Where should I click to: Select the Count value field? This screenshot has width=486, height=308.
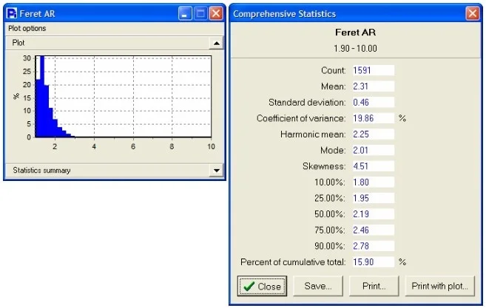click(372, 70)
